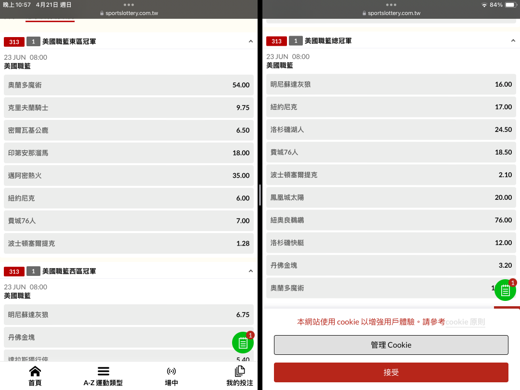Screen dimensions: 520x390
Task: Tap 313 badge of 美國職籃總冠軍
Action: click(x=276, y=41)
